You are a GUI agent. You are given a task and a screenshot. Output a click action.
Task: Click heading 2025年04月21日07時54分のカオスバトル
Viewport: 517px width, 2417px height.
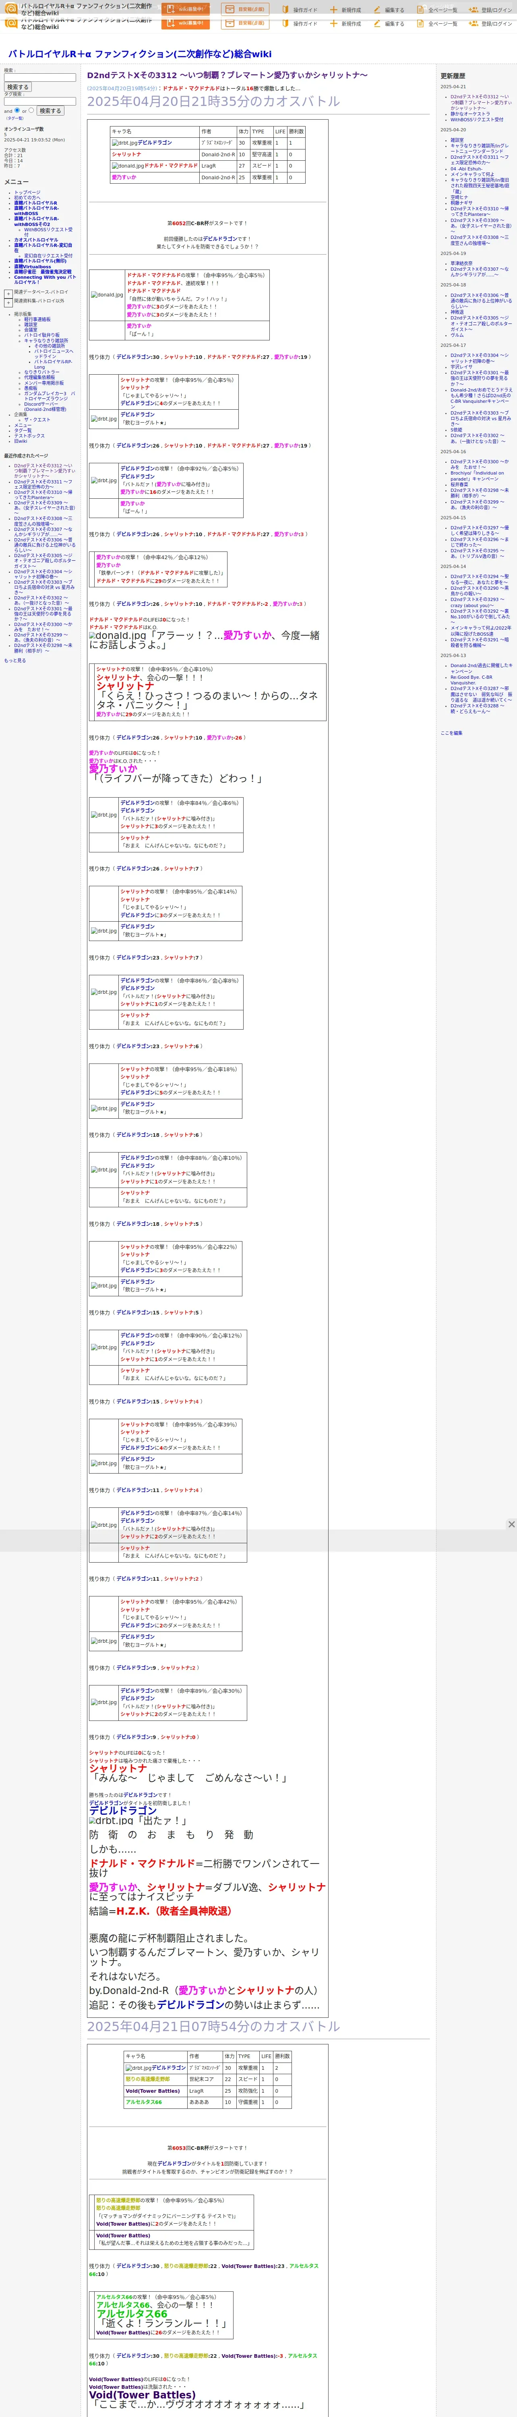(214, 2026)
